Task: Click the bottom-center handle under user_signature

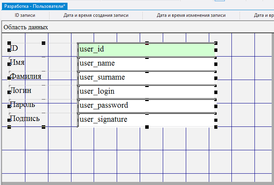Action: pyautogui.click(x=147, y=127)
